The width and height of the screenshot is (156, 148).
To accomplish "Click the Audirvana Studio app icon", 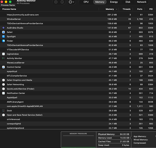I will point(3,28).
